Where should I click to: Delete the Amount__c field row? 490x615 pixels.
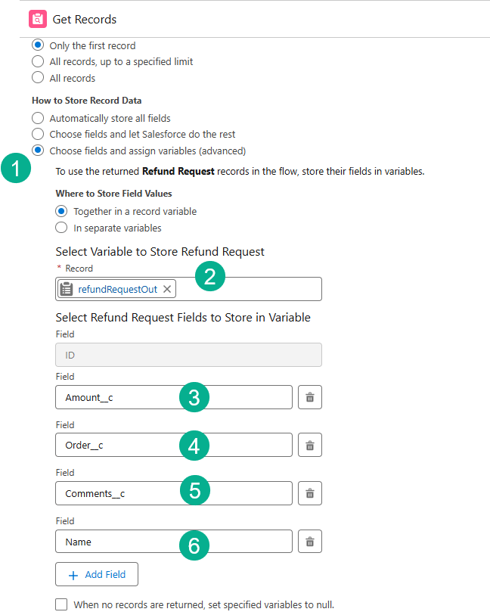click(309, 397)
